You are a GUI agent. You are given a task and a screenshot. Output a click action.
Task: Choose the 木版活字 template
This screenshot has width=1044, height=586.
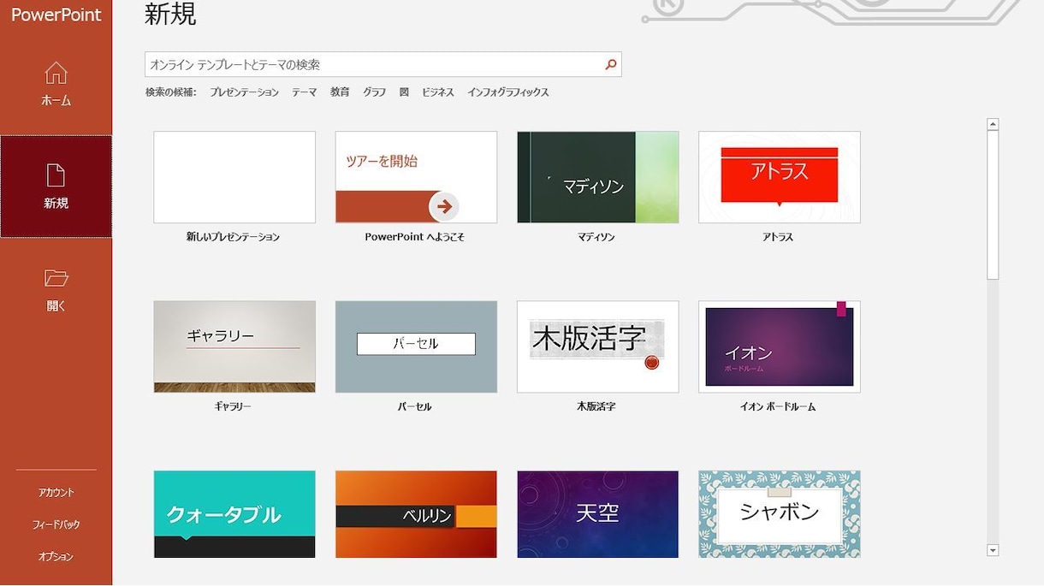click(x=598, y=346)
